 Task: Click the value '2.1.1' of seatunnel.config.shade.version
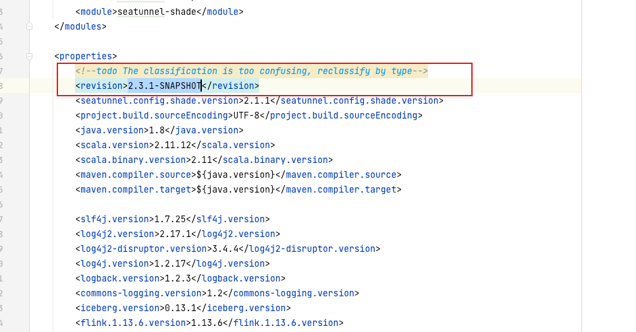pos(257,101)
